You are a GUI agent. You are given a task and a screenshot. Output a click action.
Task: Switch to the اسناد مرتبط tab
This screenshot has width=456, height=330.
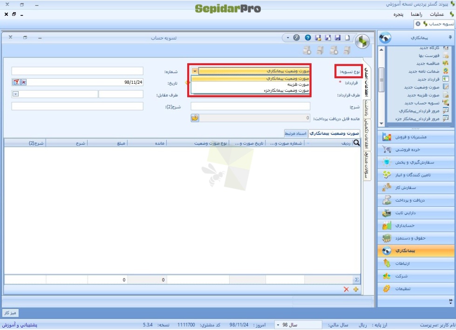pos(295,133)
